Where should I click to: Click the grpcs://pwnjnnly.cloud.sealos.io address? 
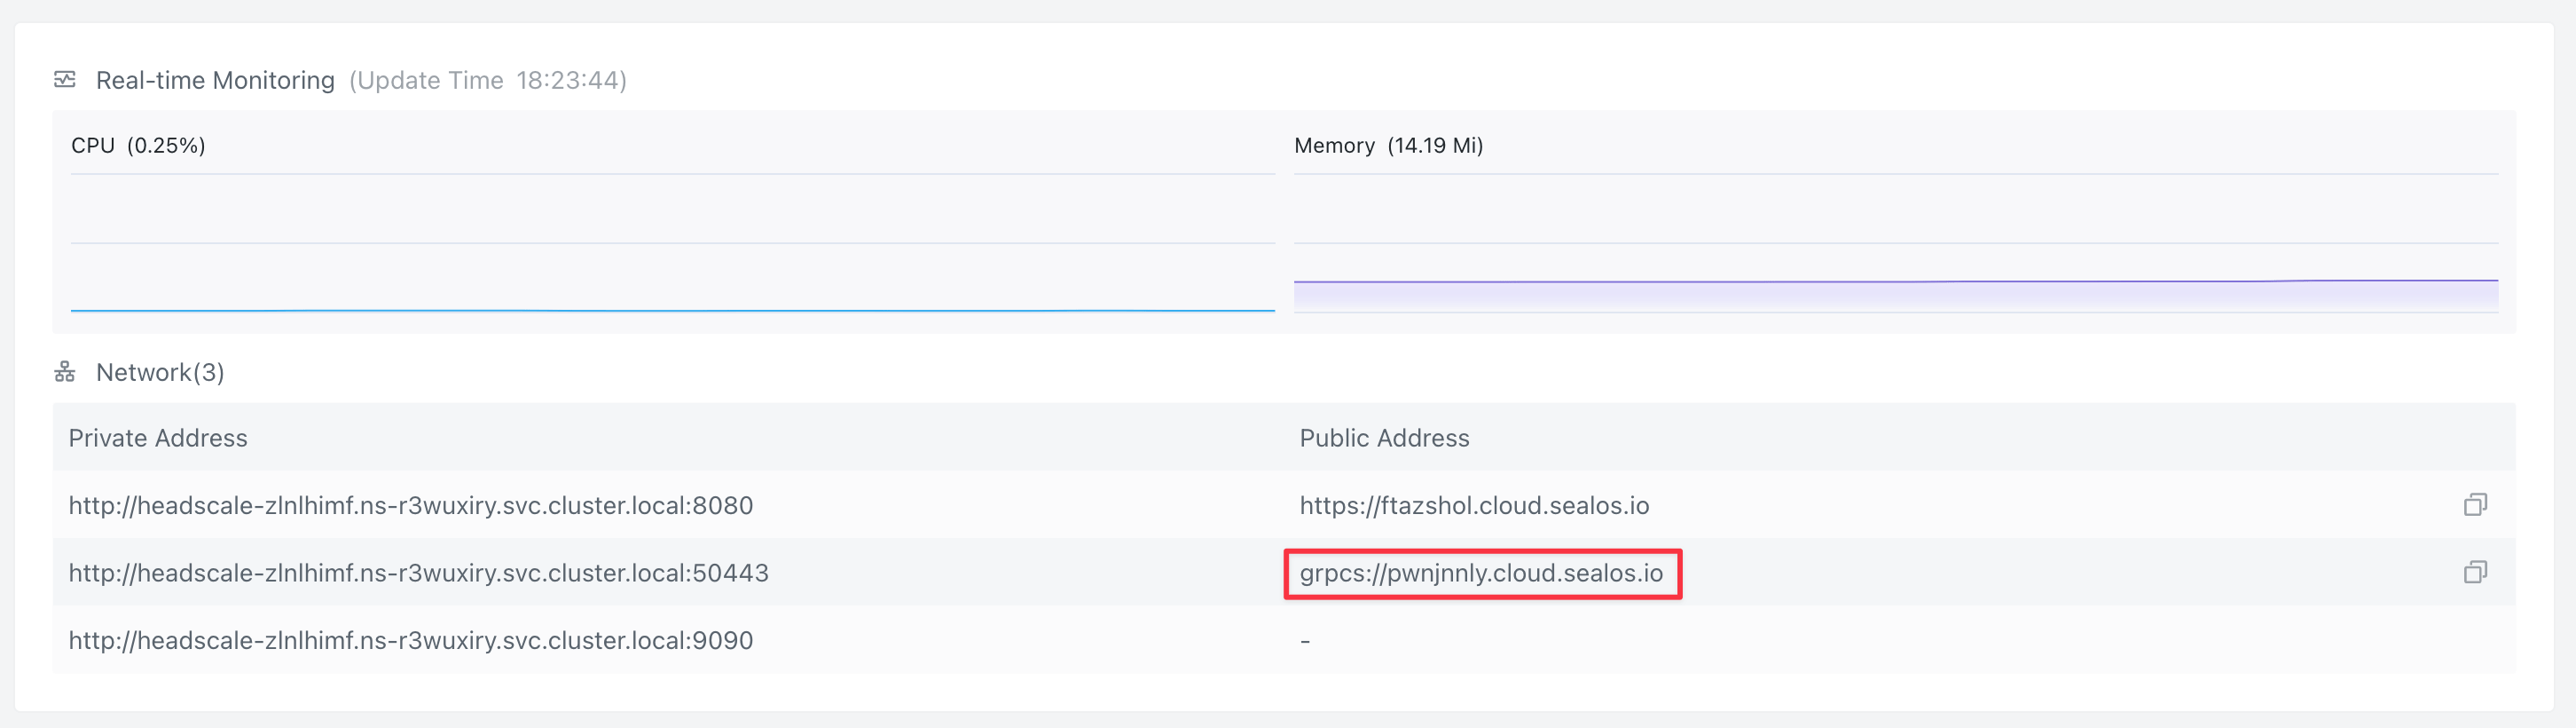pyautogui.click(x=1481, y=573)
